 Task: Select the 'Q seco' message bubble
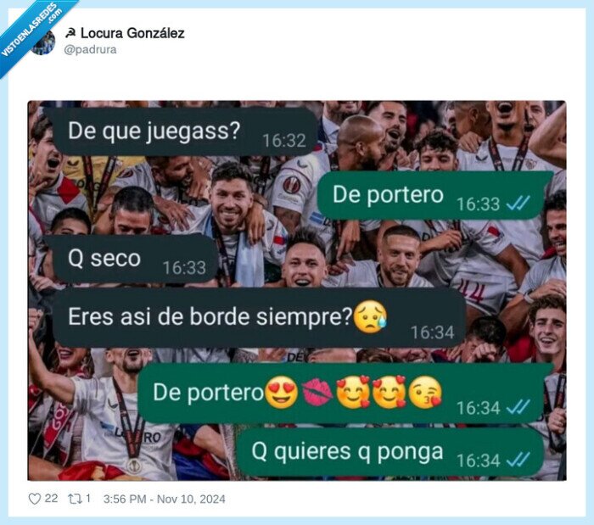[x=136, y=259]
